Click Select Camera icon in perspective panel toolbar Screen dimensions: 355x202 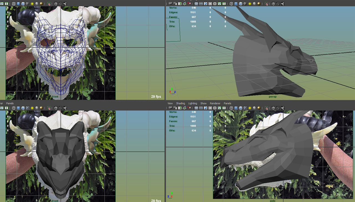(171, 4)
